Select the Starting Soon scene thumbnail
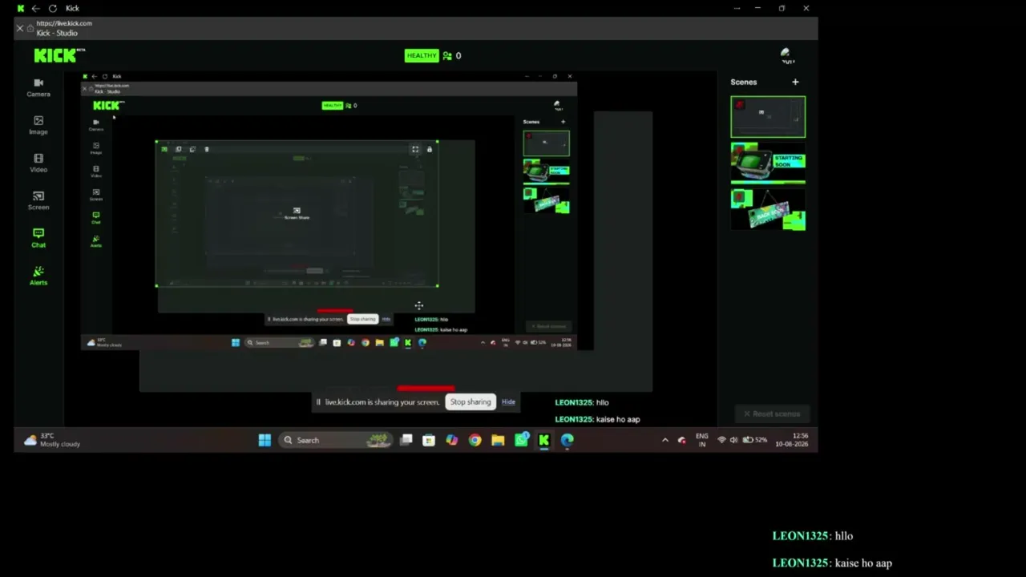 point(768,163)
